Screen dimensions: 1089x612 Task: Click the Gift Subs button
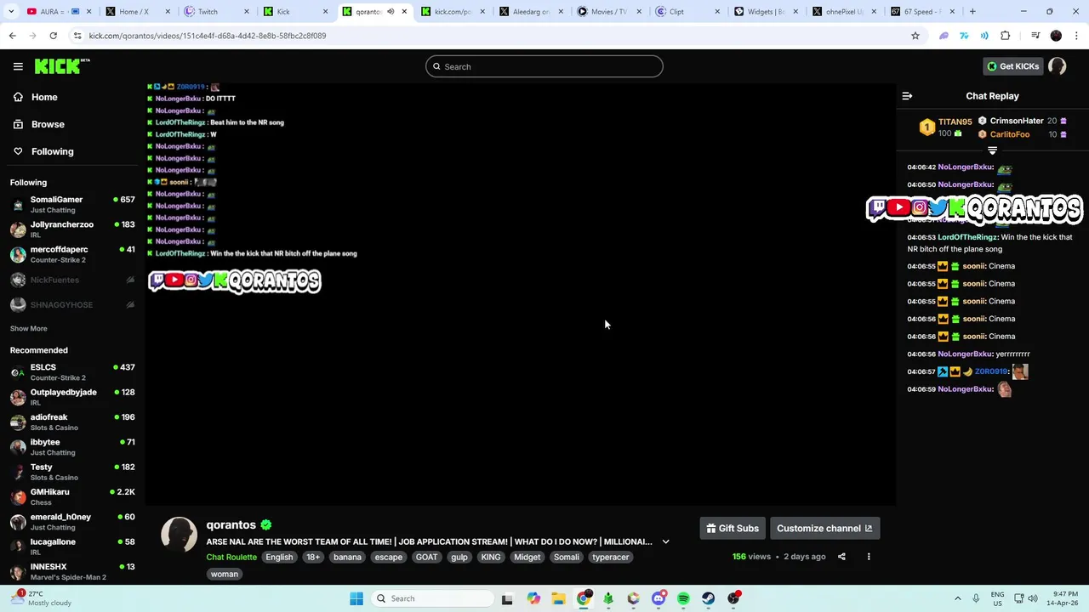(733, 529)
